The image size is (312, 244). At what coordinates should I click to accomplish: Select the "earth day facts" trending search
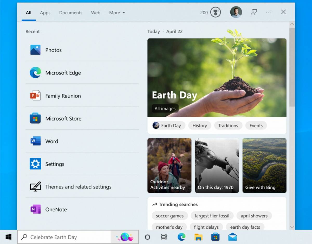coord(245,227)
